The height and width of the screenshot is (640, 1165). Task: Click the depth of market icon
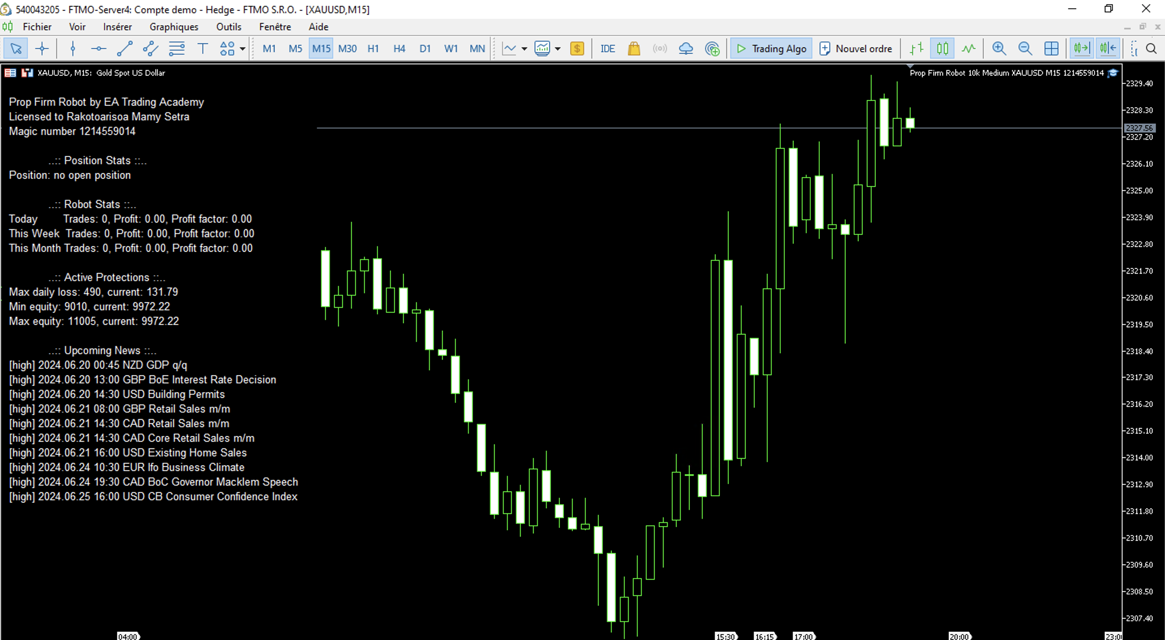(27, 73)
